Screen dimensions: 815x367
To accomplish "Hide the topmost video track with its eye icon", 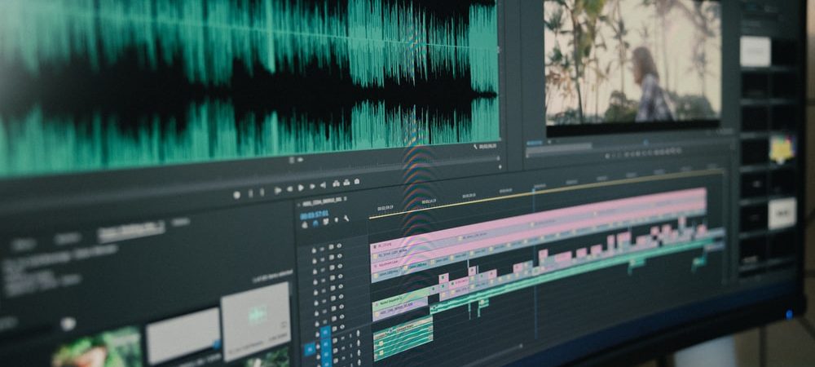I will [339, 245].
